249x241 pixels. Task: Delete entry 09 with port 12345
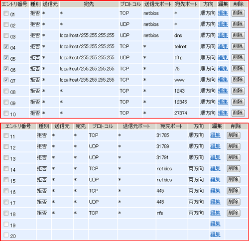tap(238, 102)
